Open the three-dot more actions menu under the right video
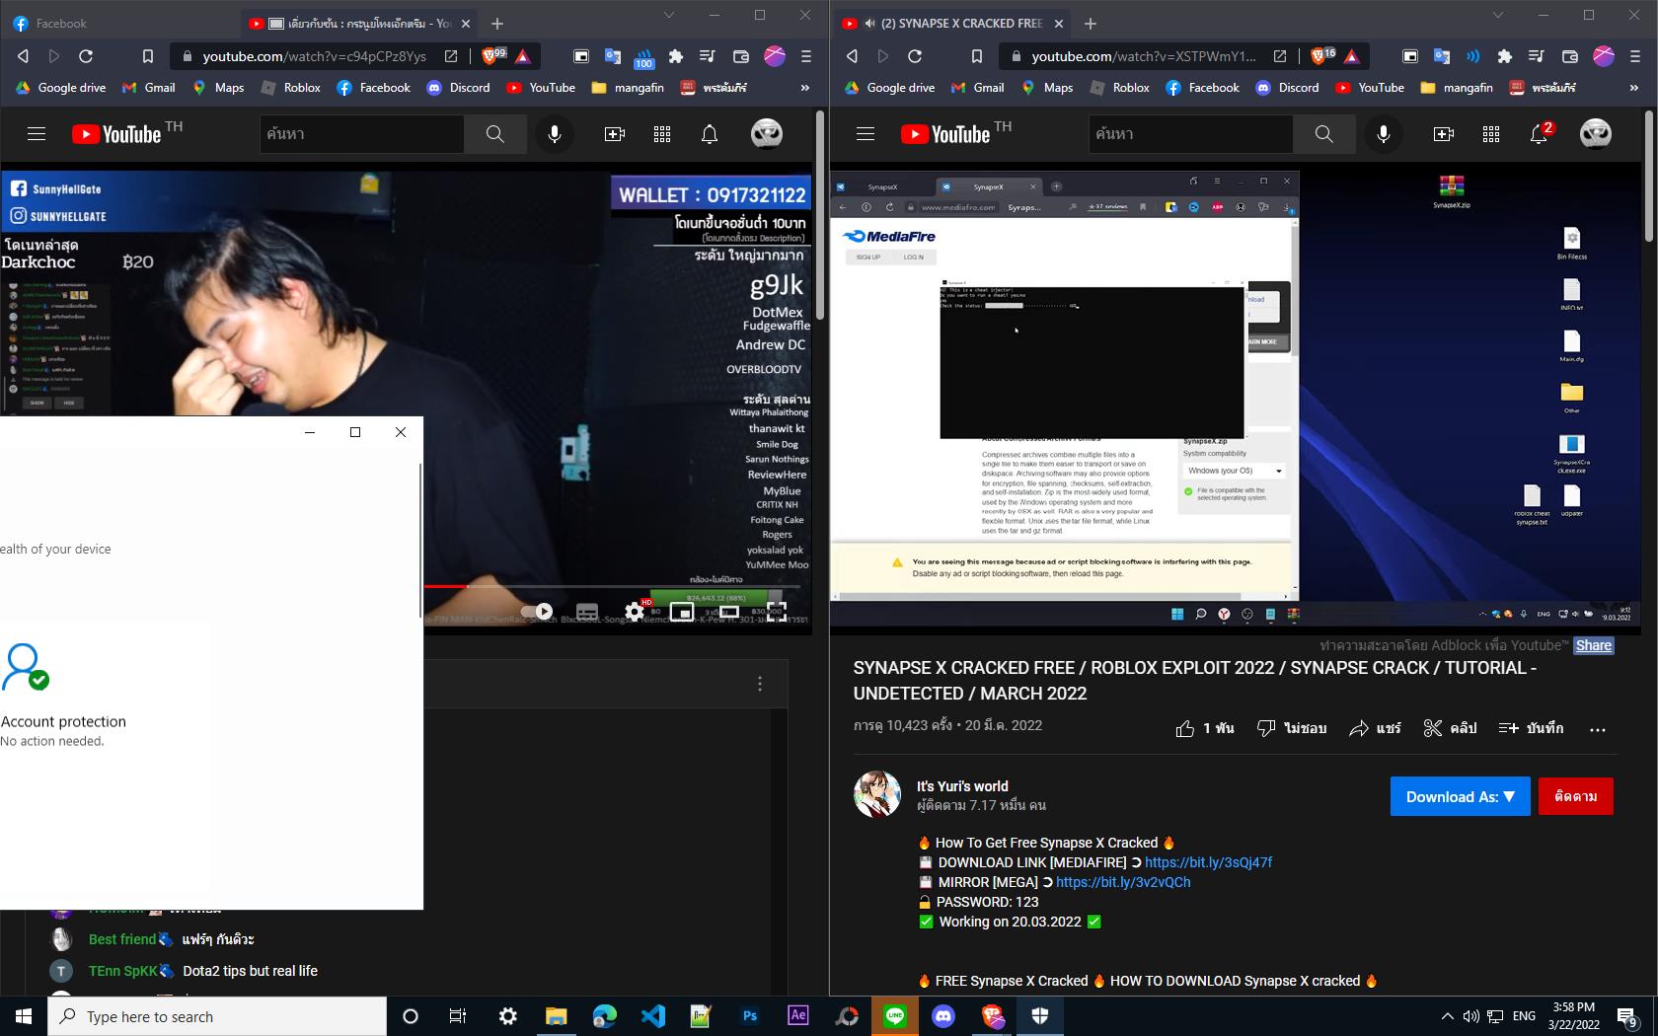This screenshot has height=1036, width=1658. (x=1598, y=729)
